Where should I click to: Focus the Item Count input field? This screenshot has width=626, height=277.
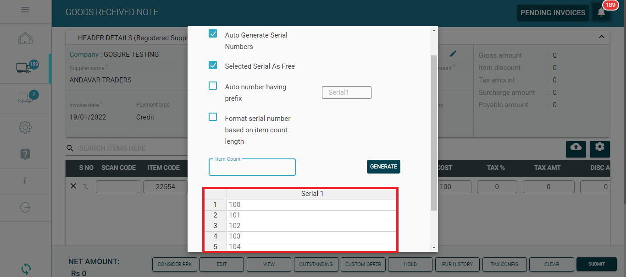tap(252, 167)
